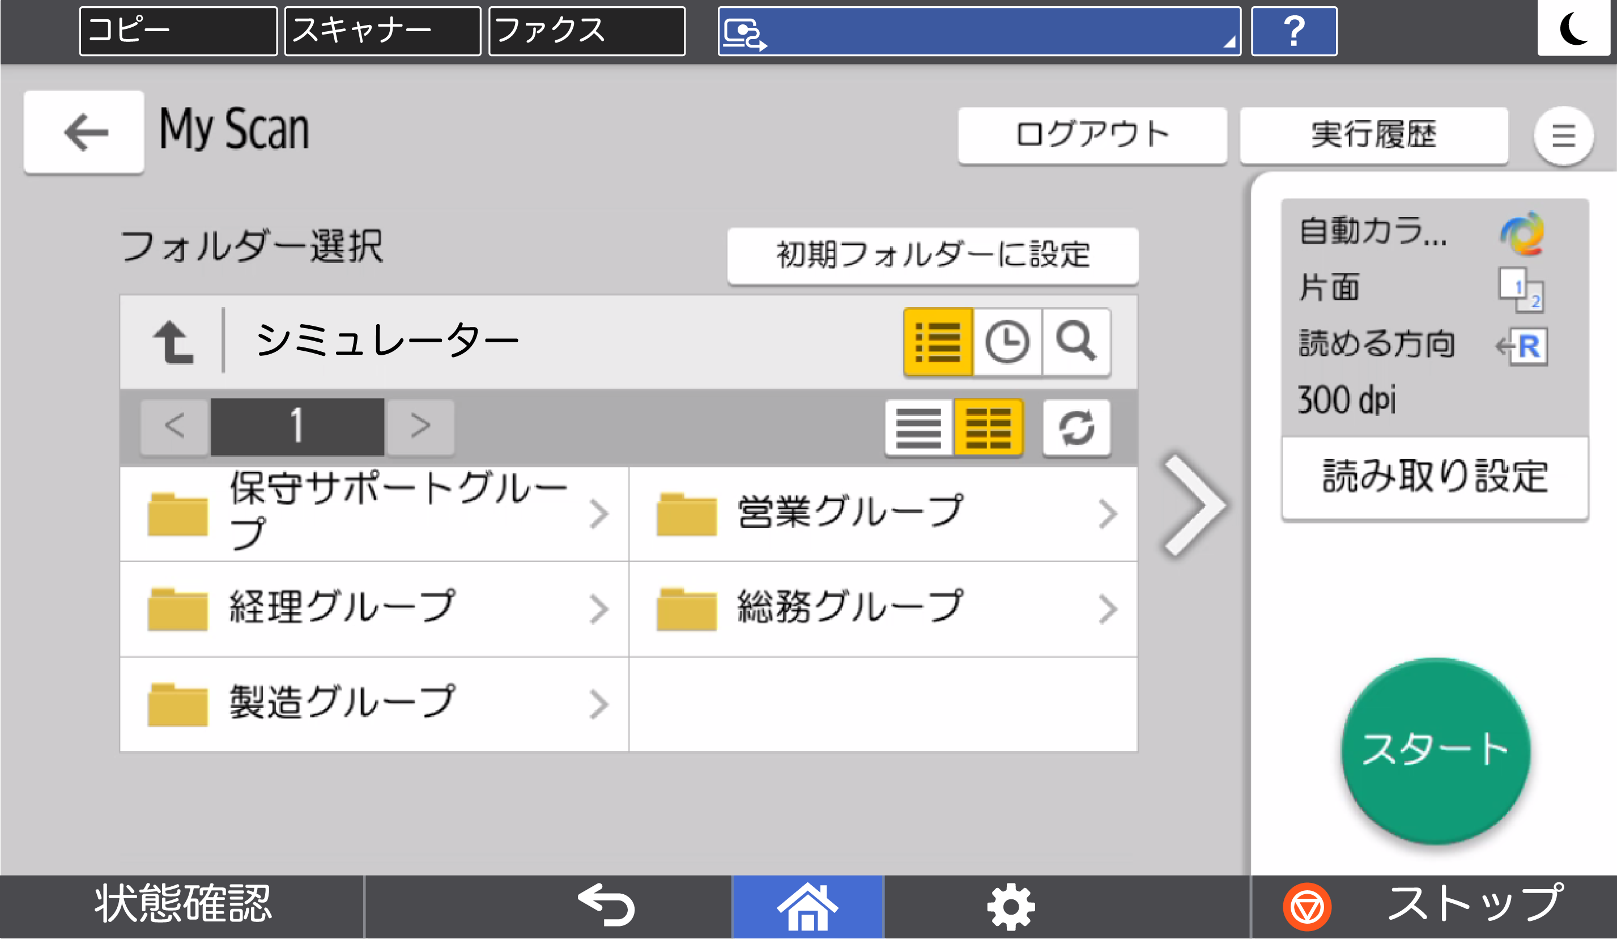Open the help screen

(1293, 30)
